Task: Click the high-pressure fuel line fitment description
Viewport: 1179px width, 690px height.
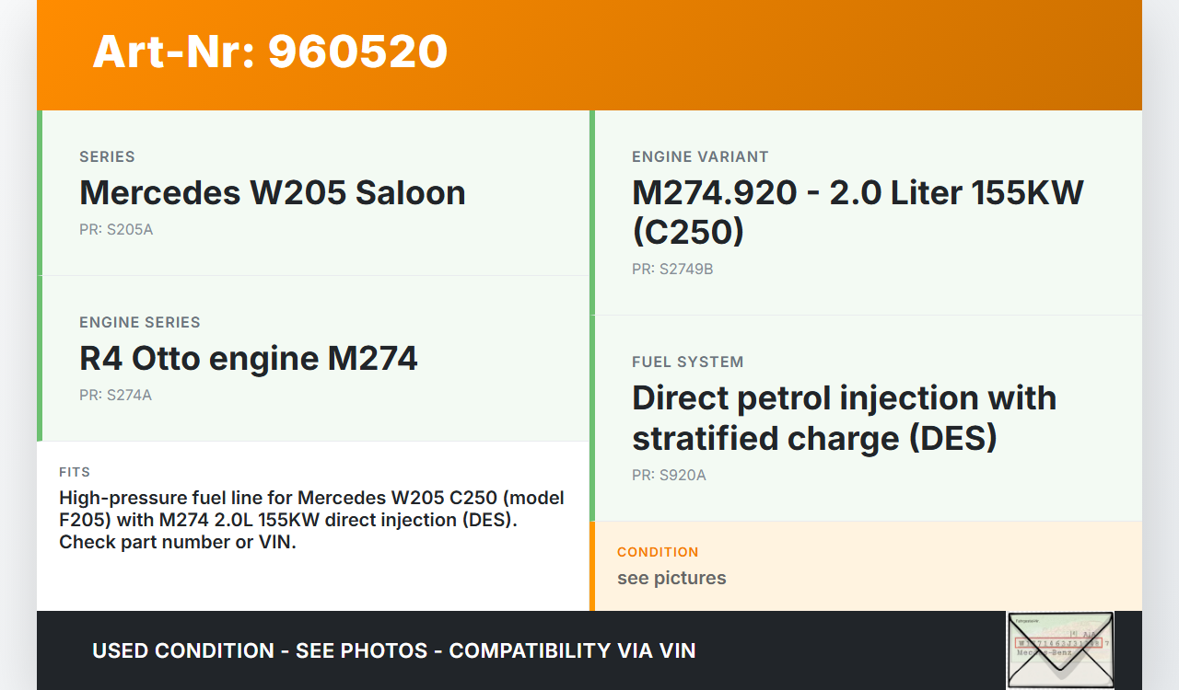Action: [x=311, y=520]
